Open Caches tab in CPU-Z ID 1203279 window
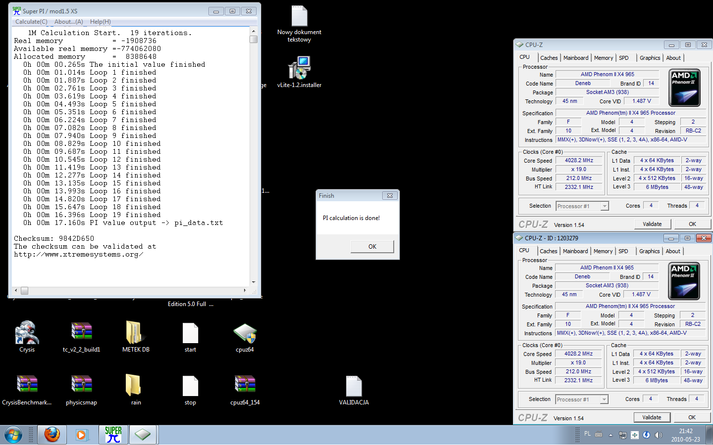This screenshot has height=445, width=713. [x=549, y=251]
